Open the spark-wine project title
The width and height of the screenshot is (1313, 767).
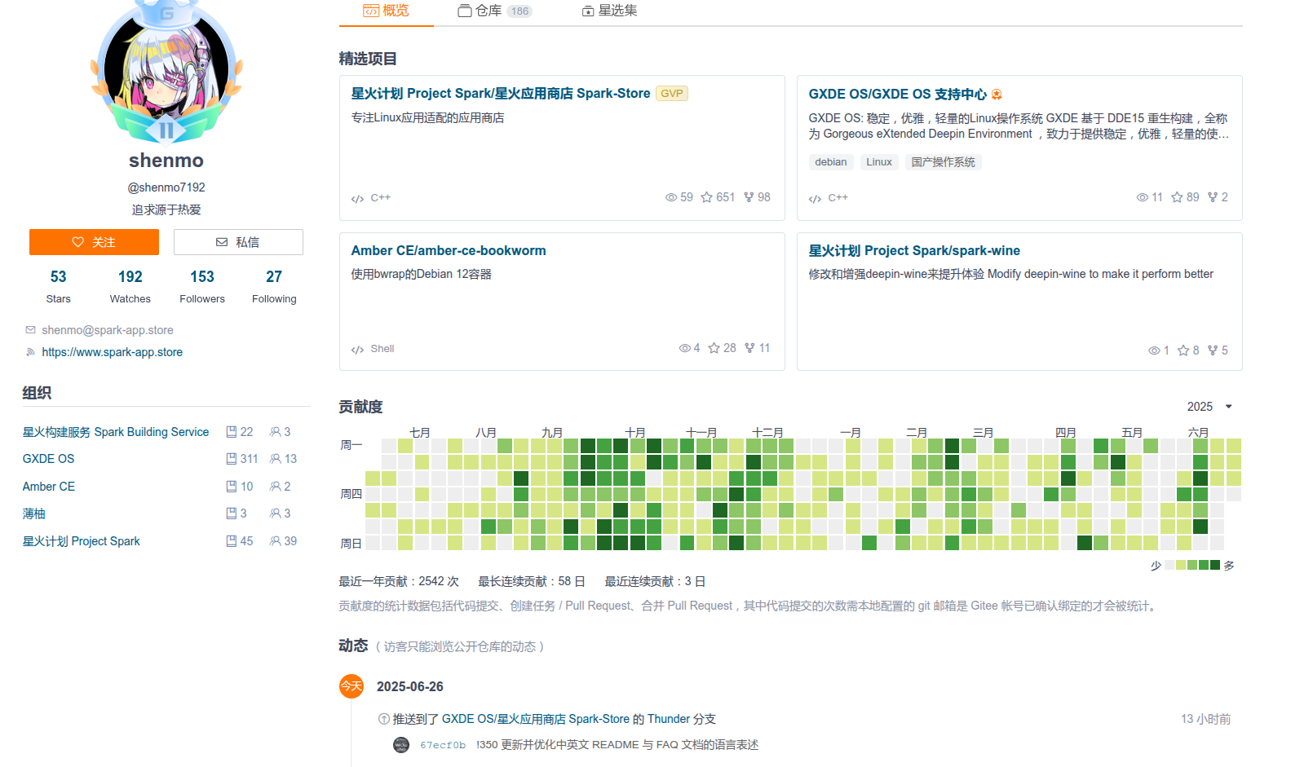[914, 251]
